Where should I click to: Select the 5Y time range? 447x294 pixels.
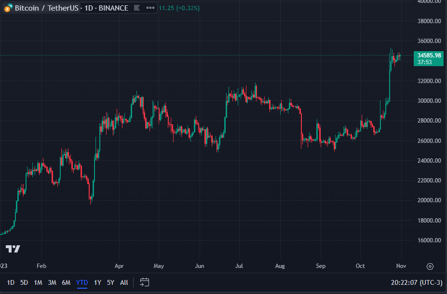pos(110,282)
